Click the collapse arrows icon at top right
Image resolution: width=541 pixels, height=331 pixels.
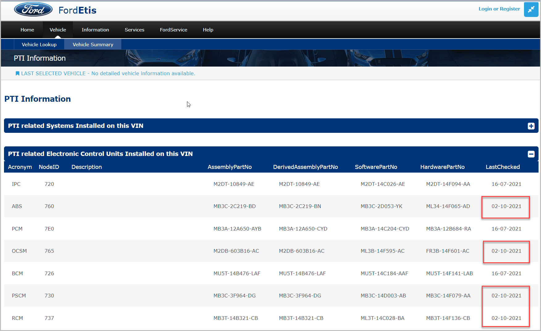click(x=531, y=10)
